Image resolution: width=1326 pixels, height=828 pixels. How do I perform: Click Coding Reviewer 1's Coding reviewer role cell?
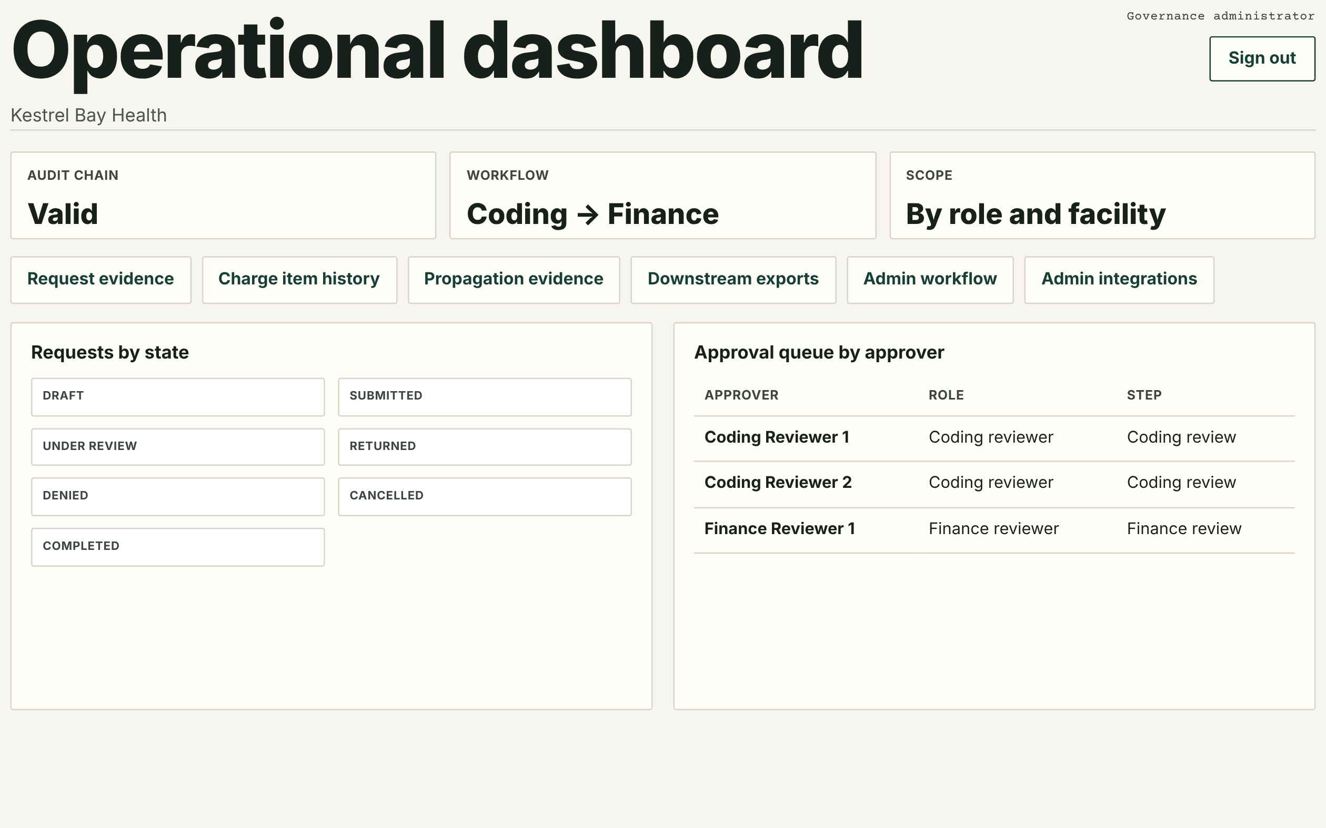(991, 437)
